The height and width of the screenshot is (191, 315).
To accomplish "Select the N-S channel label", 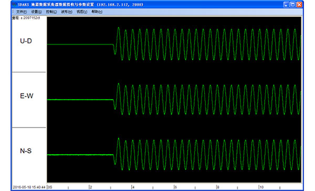I will coord(26,151).
